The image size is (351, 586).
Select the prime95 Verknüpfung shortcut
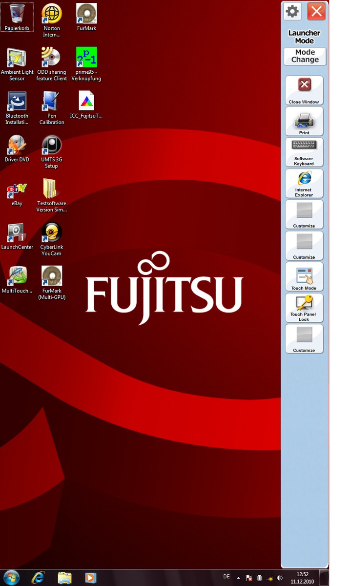pos(86,64)
